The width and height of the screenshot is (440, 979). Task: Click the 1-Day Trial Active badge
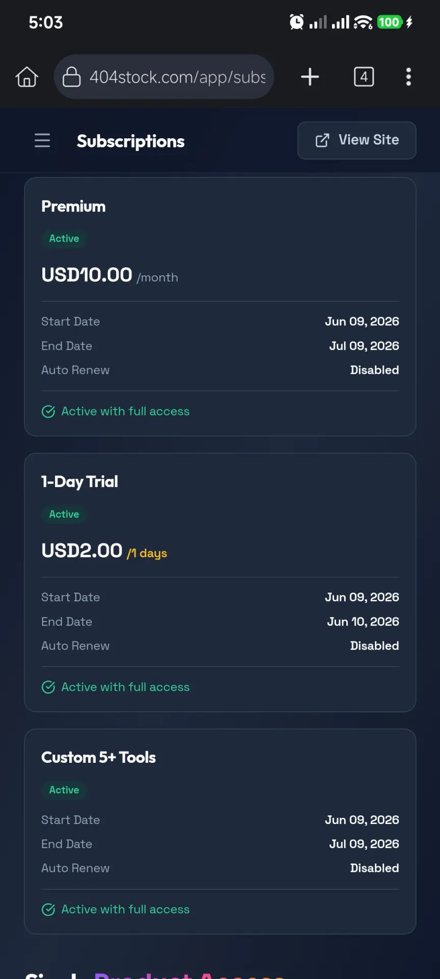64,514
